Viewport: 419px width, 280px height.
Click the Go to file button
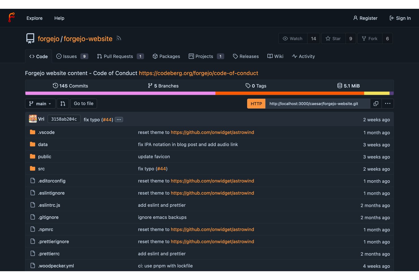coord(84,104)
